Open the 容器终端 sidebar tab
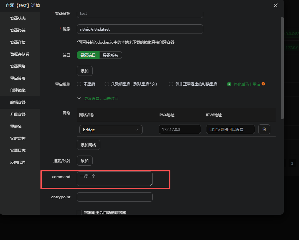 click(18, 30)
